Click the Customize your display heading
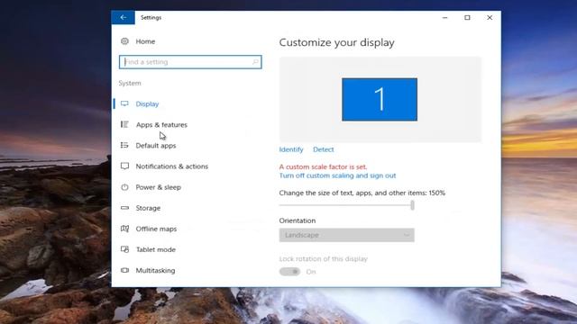 336,42
